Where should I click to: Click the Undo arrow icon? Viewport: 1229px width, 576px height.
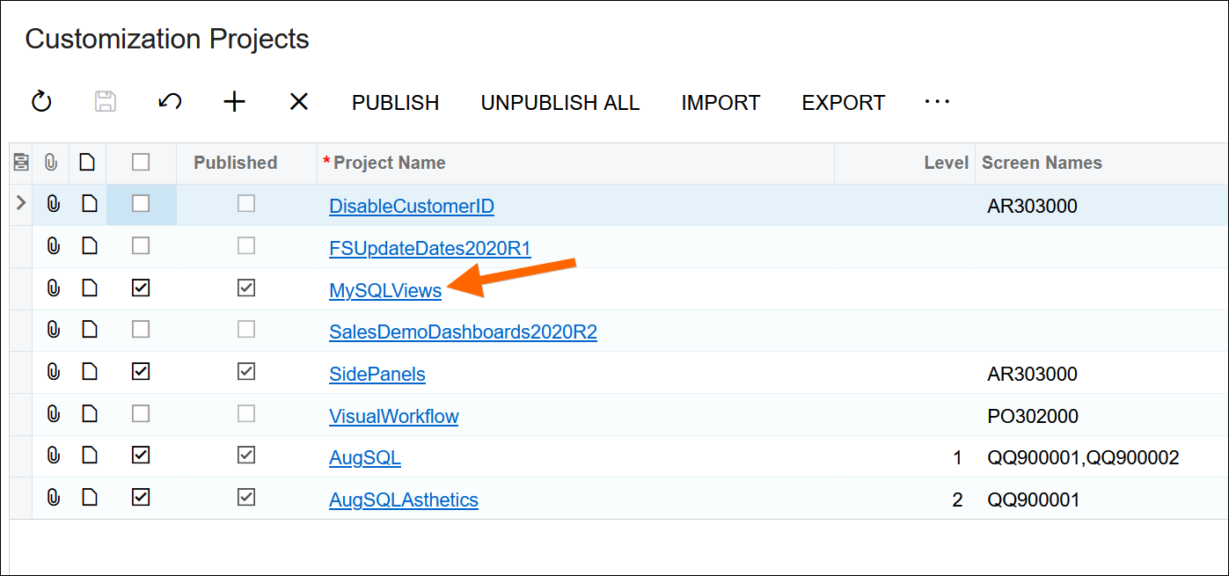coord(169,101)
